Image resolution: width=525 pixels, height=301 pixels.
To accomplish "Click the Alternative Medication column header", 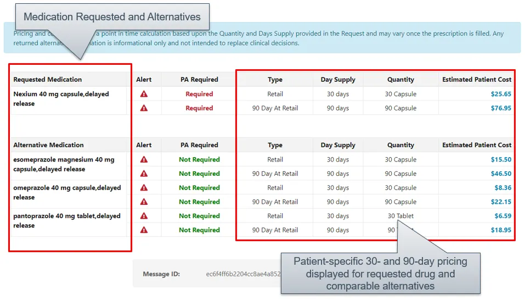I will [x=48, y=145].
